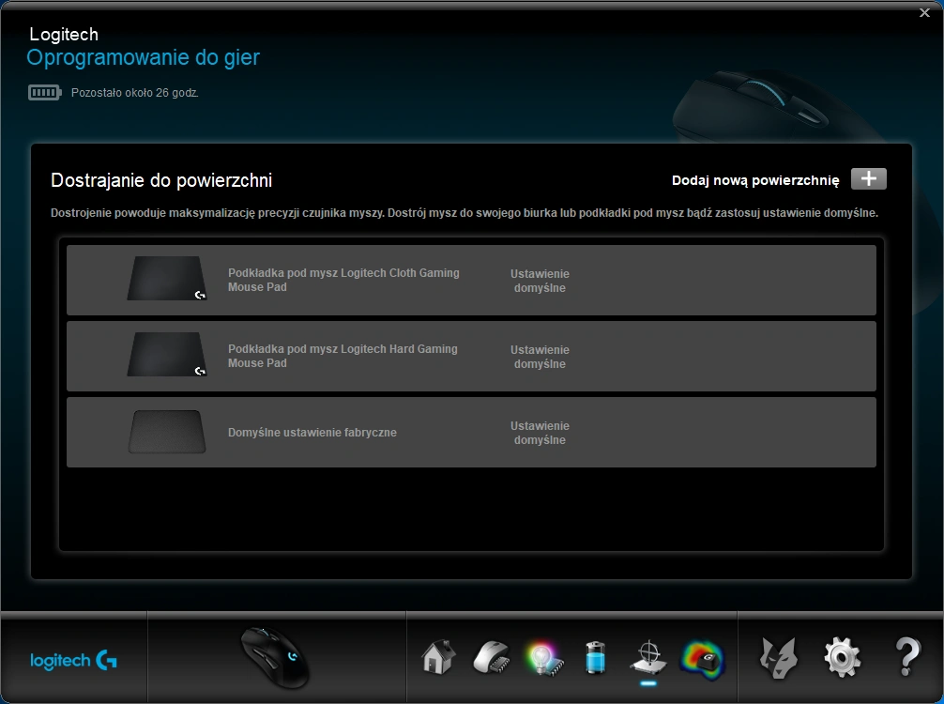944x704 pixels.
Task: Click the plus button to add a surface
Action: [x=868, y=179]
